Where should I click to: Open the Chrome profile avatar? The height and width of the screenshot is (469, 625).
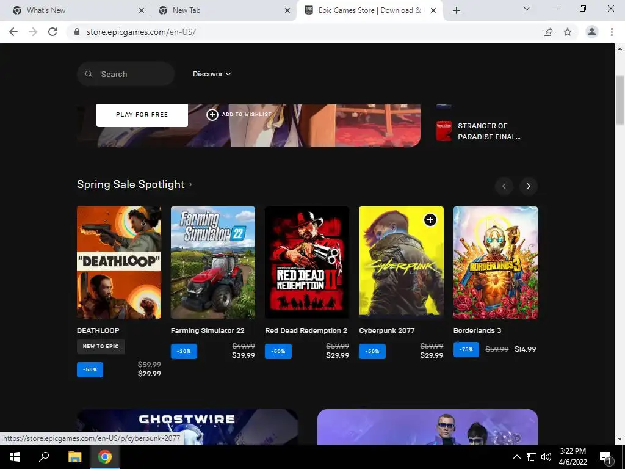[592, 32]
